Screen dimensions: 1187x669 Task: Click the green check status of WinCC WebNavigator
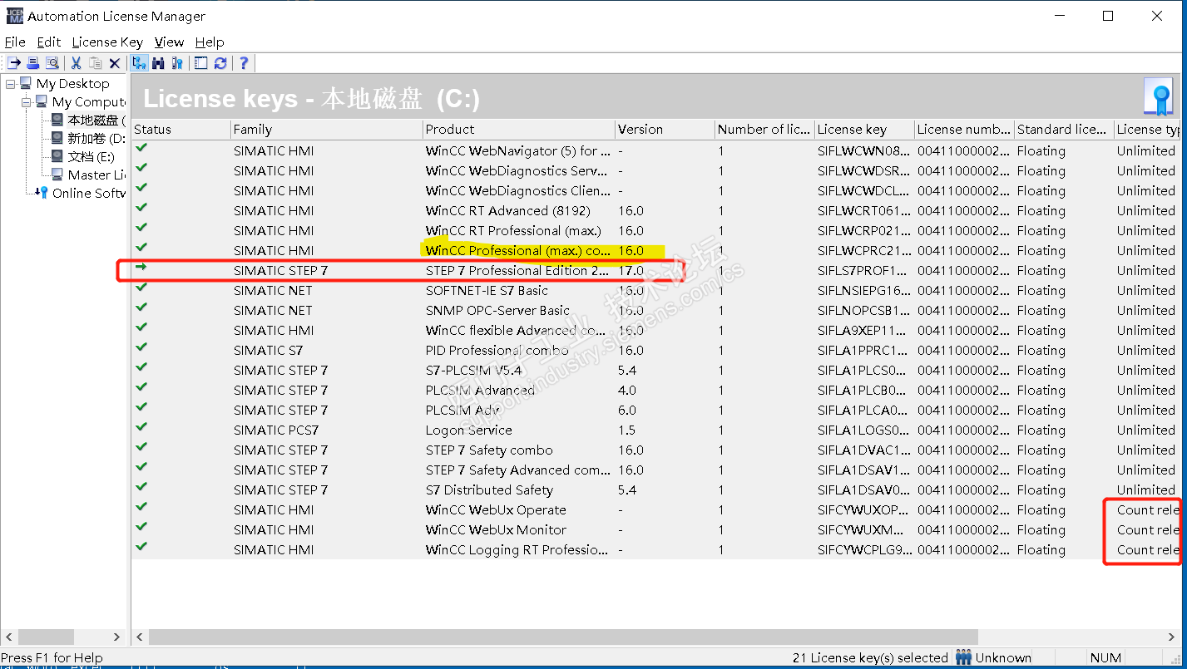pyautogui.click(x=141, y=148)
